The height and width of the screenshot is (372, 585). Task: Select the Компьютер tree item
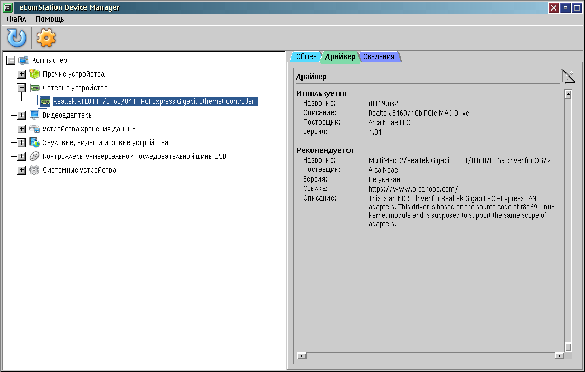(x=50, y=60)
